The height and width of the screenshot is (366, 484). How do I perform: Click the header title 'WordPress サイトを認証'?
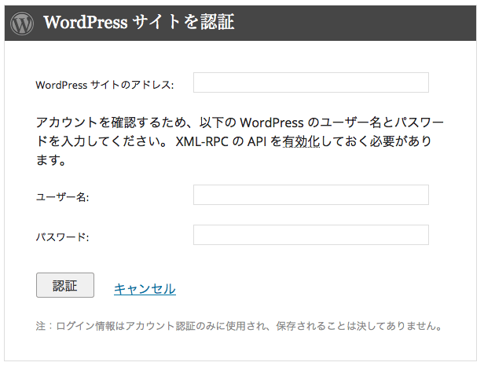[139, 22]
